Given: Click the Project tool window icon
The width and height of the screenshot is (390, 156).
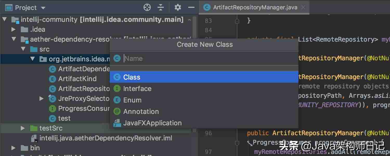Looking at the screenshot, I should pos(9,8).
